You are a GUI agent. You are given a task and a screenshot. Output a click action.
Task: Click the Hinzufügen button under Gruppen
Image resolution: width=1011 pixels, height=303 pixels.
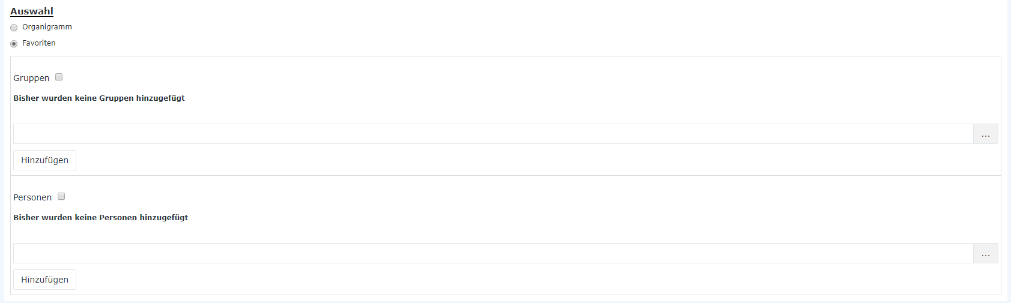click(x=44, y=160)
